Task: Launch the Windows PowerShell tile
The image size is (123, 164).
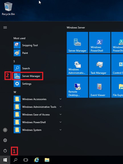Action: click(100, 43)
